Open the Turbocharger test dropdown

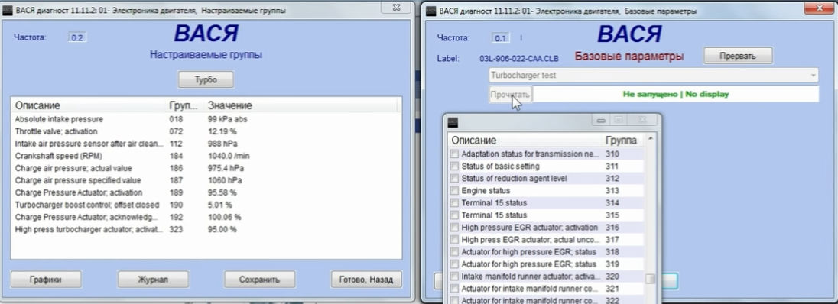[x=654, y=76]
